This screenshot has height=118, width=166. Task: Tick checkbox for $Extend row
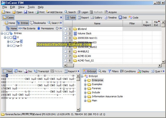pos(66,29)
